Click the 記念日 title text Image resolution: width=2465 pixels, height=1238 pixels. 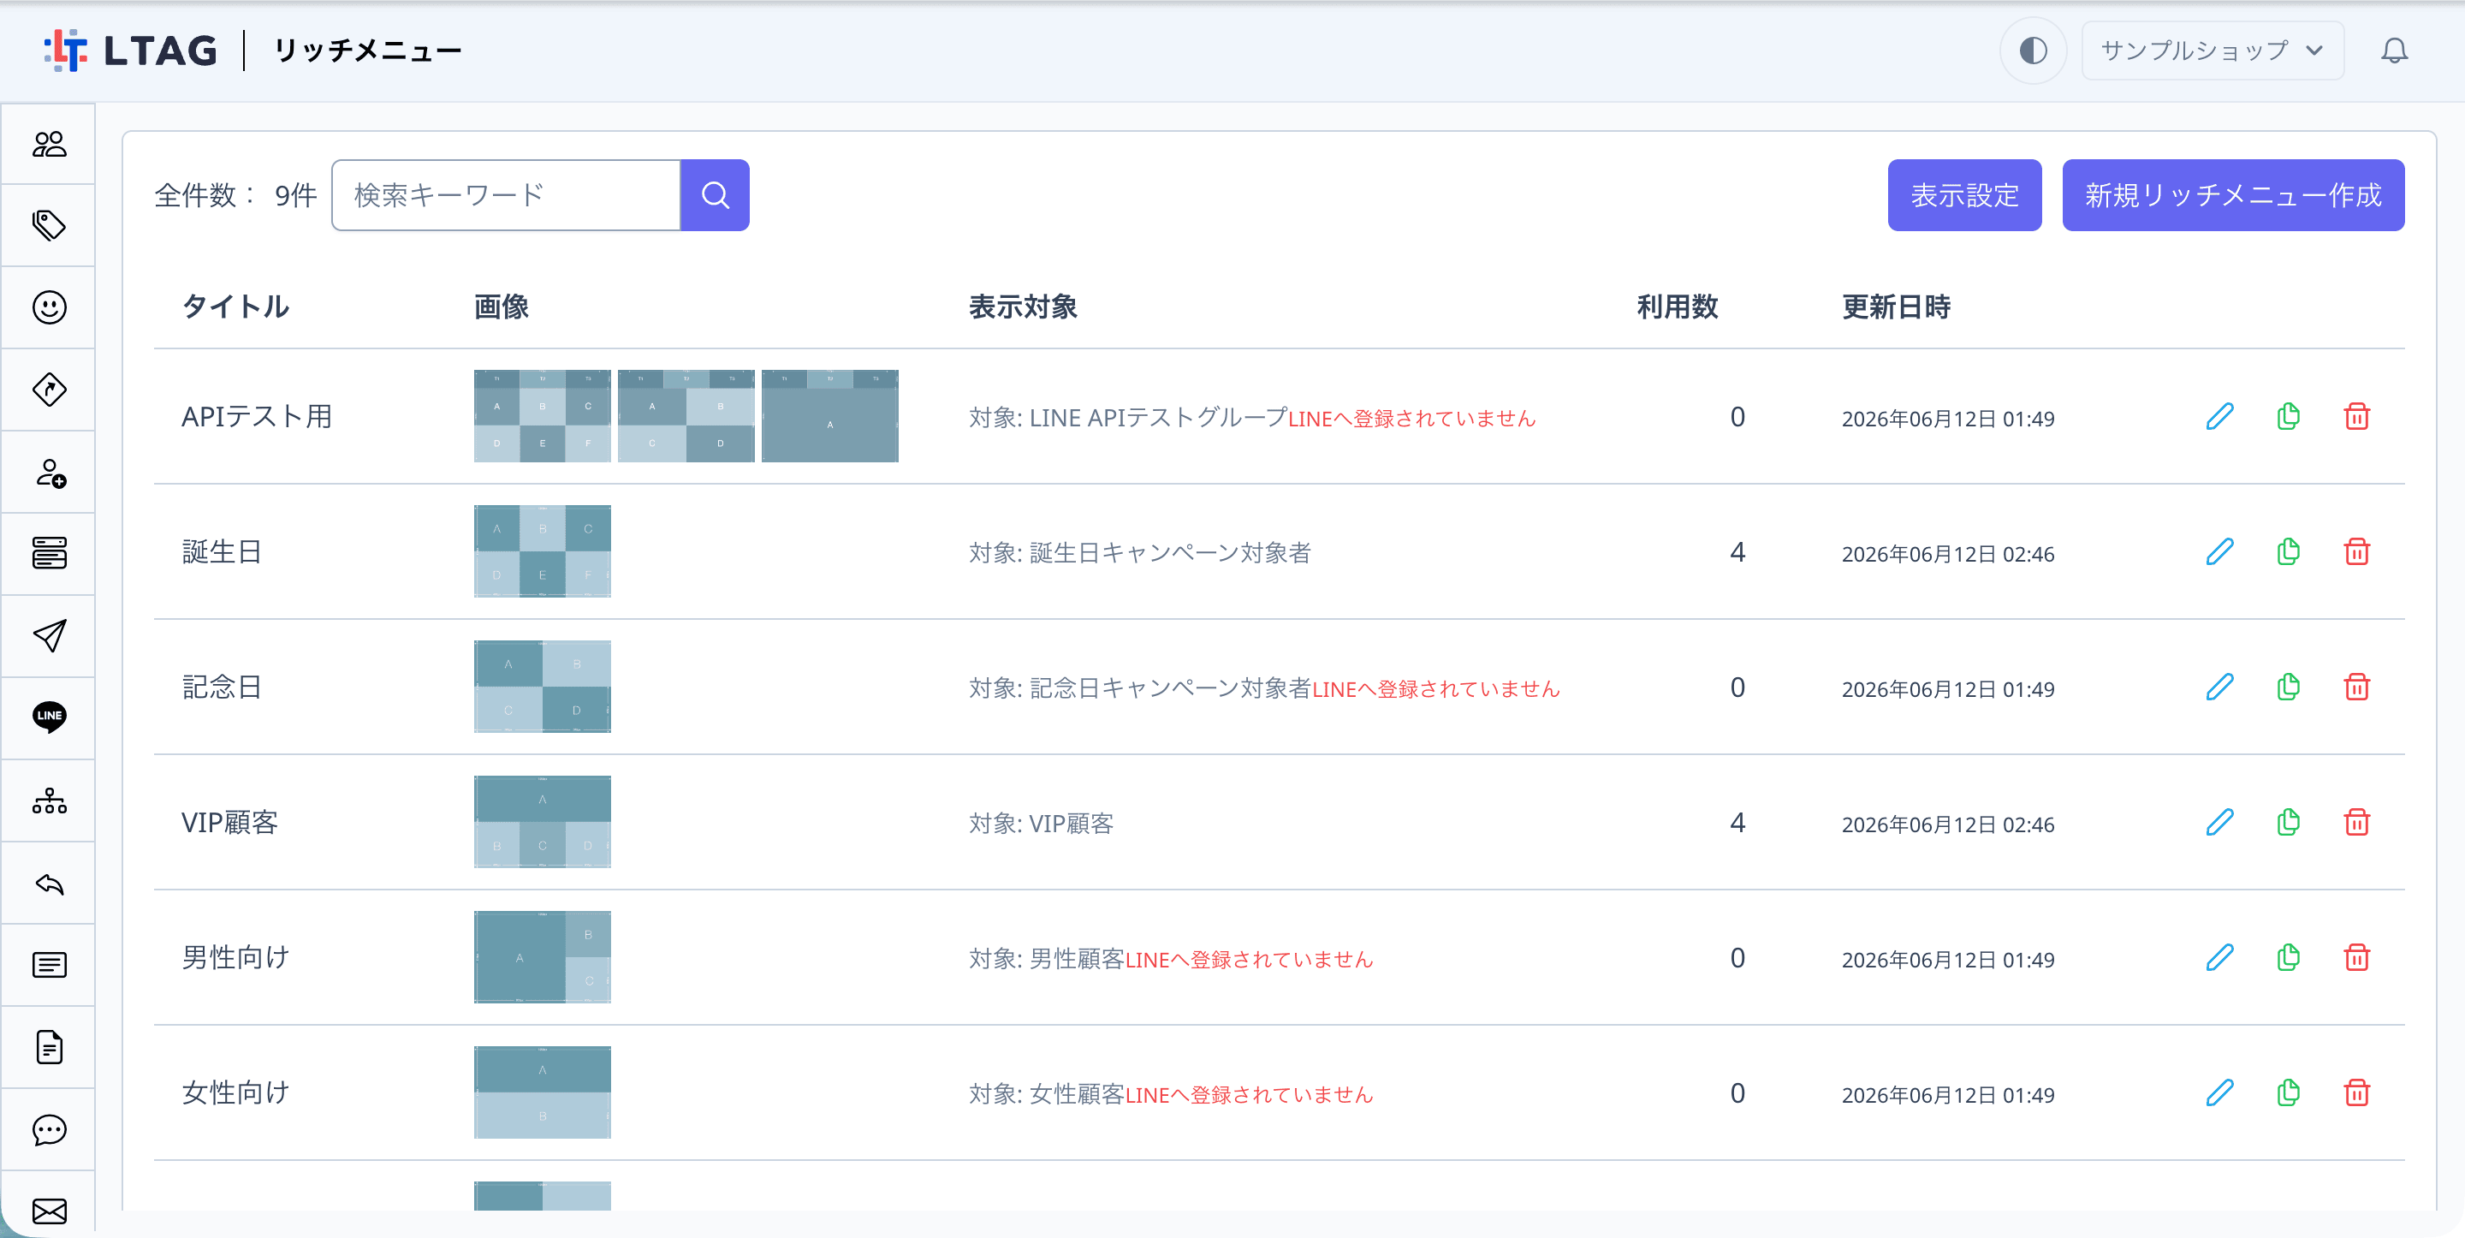tap(221, 687)
